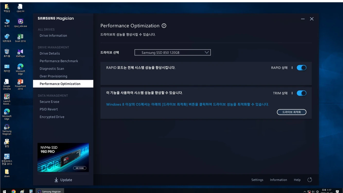Click the 드라이브 최적화 button

coord(292,112)
